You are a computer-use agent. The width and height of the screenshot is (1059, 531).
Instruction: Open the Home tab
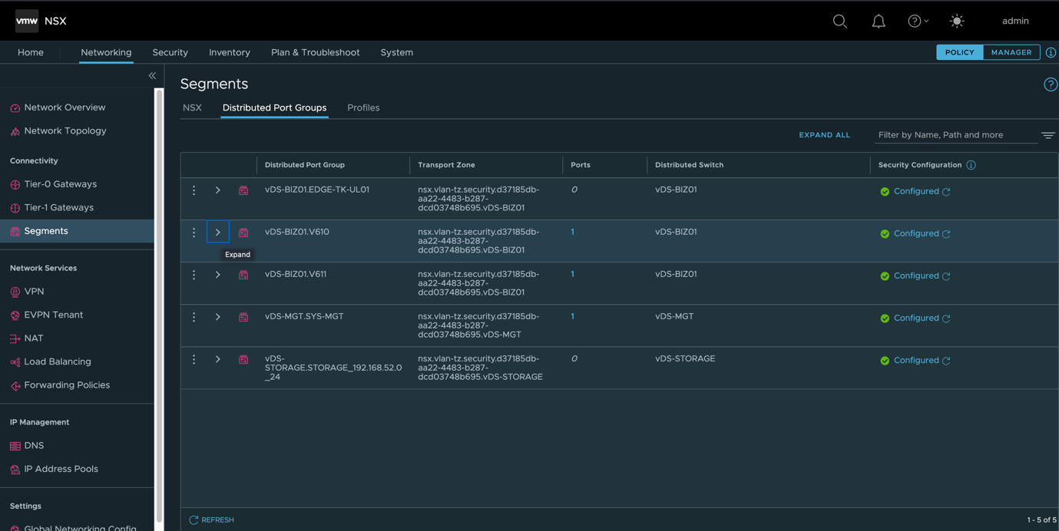point(31,52)
